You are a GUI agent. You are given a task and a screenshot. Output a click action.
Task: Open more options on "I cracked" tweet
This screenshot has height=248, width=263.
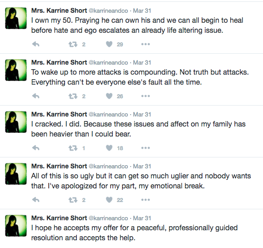[x=146, y=148]
